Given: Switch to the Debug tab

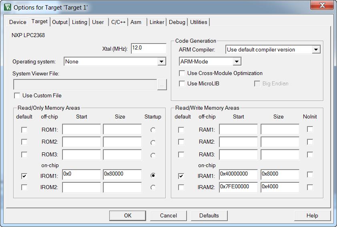Looking at the screenshot, I should (x=177, y=22).
